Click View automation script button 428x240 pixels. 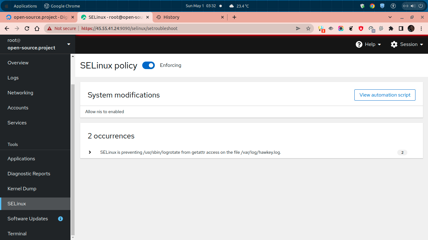coord(385,95)
